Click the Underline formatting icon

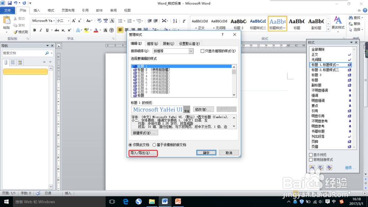pos(47,30)
